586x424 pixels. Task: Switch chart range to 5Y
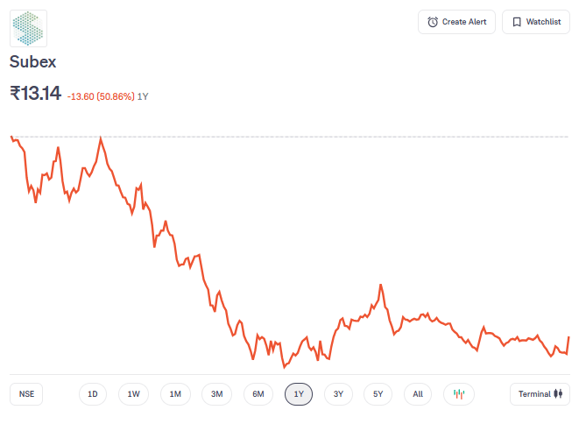(378, 394)
